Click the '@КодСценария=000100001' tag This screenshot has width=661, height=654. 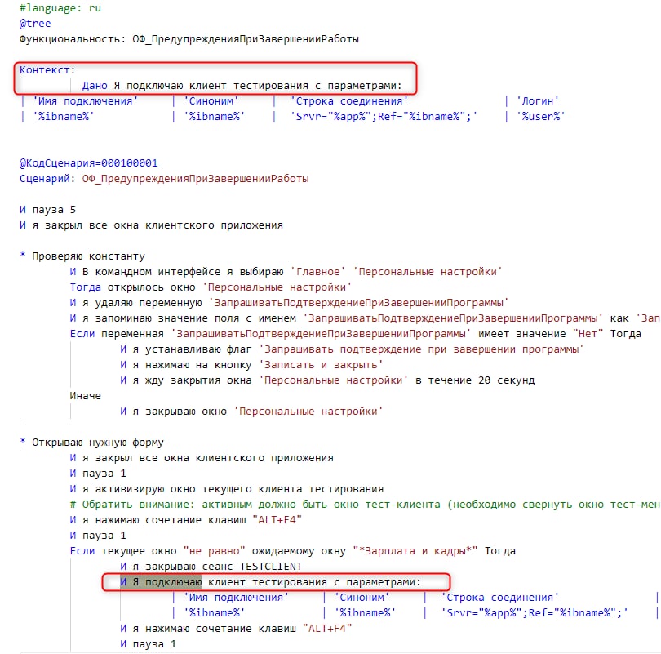click(x=88, y=163)
